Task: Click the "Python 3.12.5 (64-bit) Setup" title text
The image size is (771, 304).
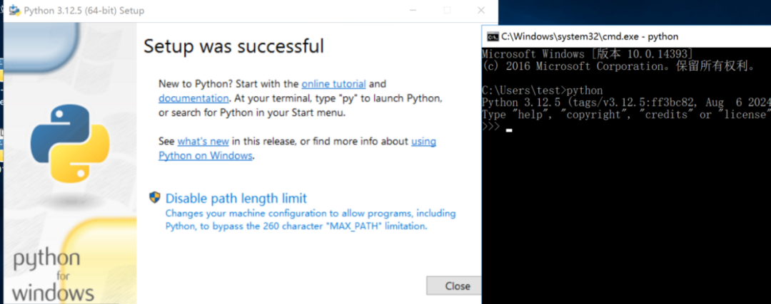Action: [x=84, y=10]
